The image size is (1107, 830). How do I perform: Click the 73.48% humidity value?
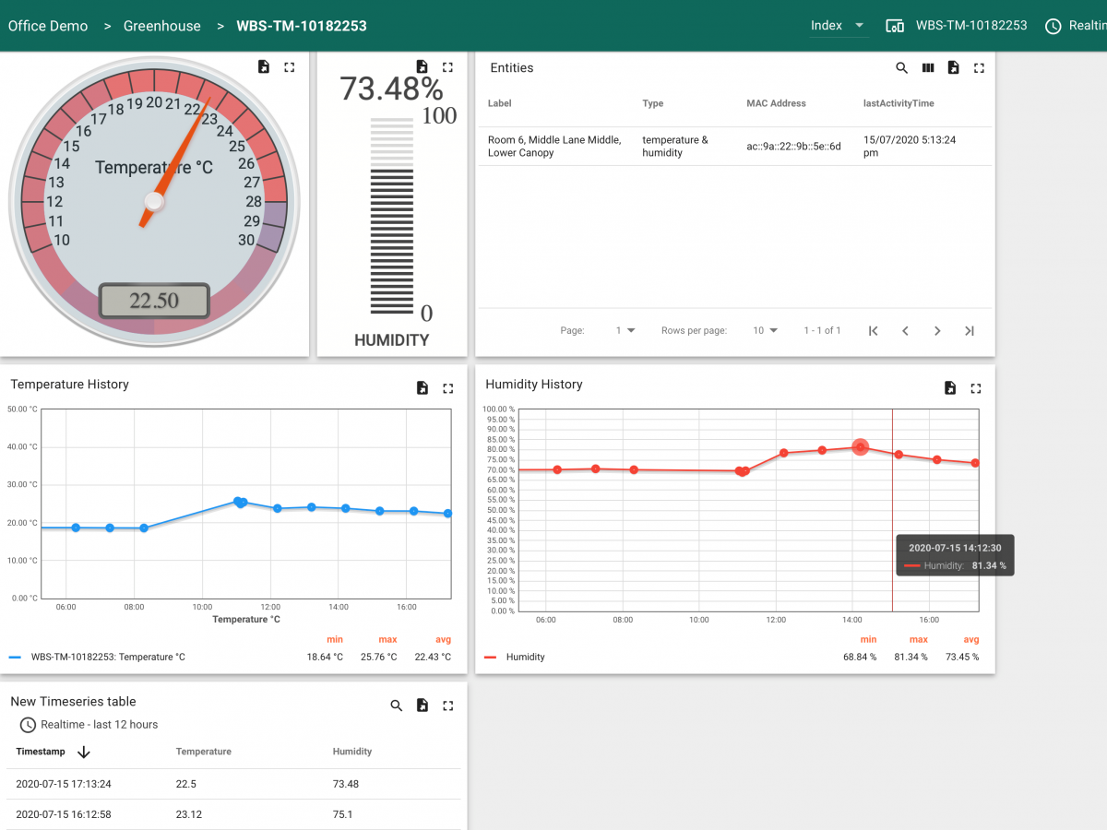[391, 89]
